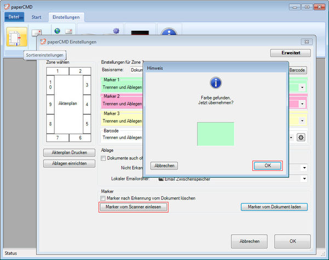
Task: Expand the Marker 3 dropdown
Action: click(x=302, y=121)
